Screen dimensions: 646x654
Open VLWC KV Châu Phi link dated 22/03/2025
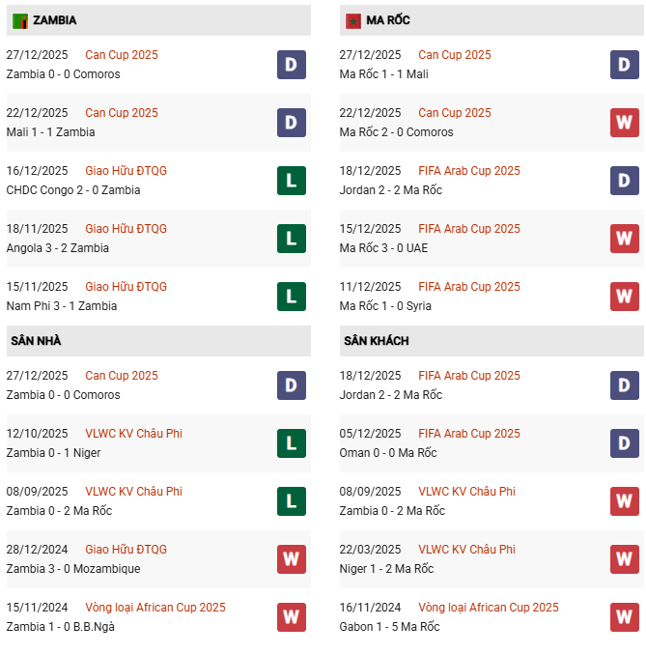pyautogui.click(x=466, y=550)
